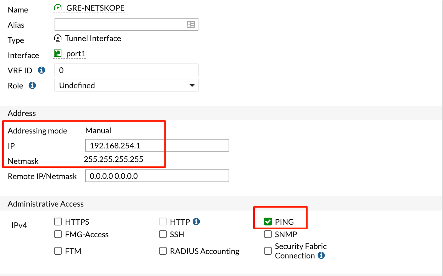Viewport: 443px width, 276px height.
Task: Click the Role info icon
Action: (32, 85)
